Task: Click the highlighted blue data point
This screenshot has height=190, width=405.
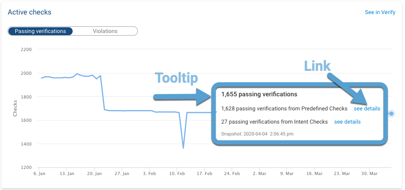Action: click(x=391, y=113)
